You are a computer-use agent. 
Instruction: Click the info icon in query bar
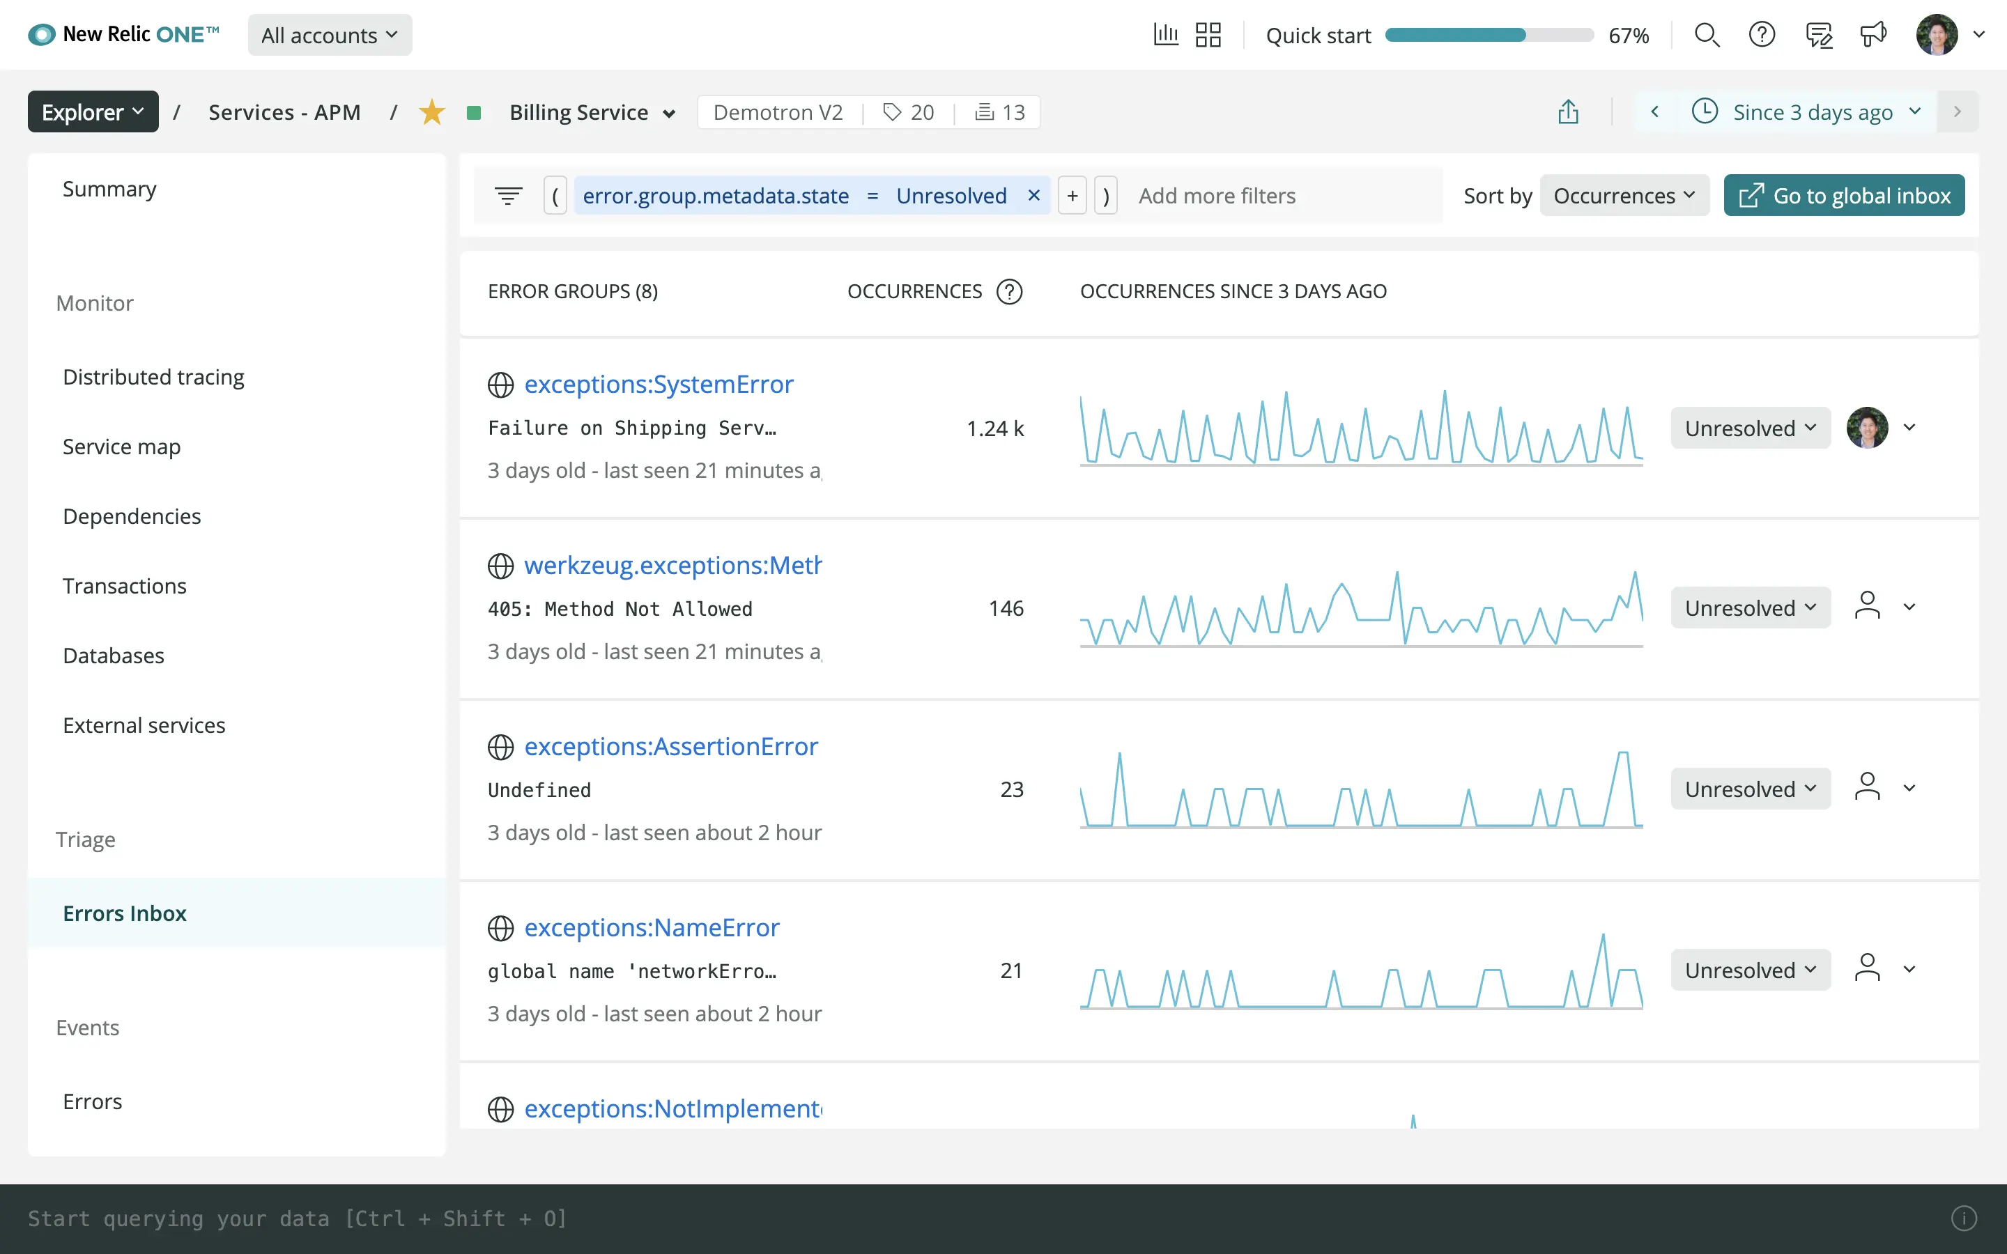(x=1964, y=1218)
